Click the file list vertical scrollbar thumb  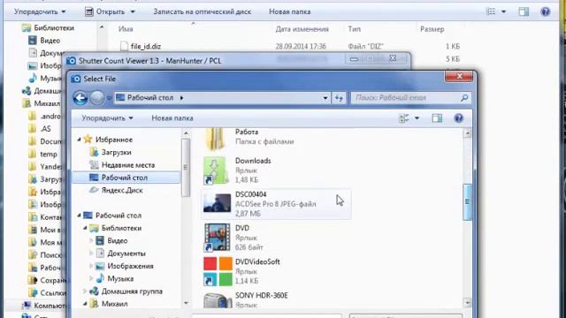pos(468,202)
